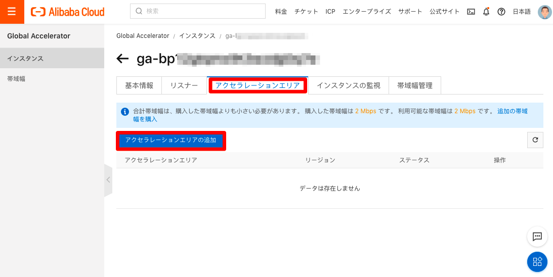Click the ステータス column header
This screenshot has height=277, width=553.
[x=414, y=160]
